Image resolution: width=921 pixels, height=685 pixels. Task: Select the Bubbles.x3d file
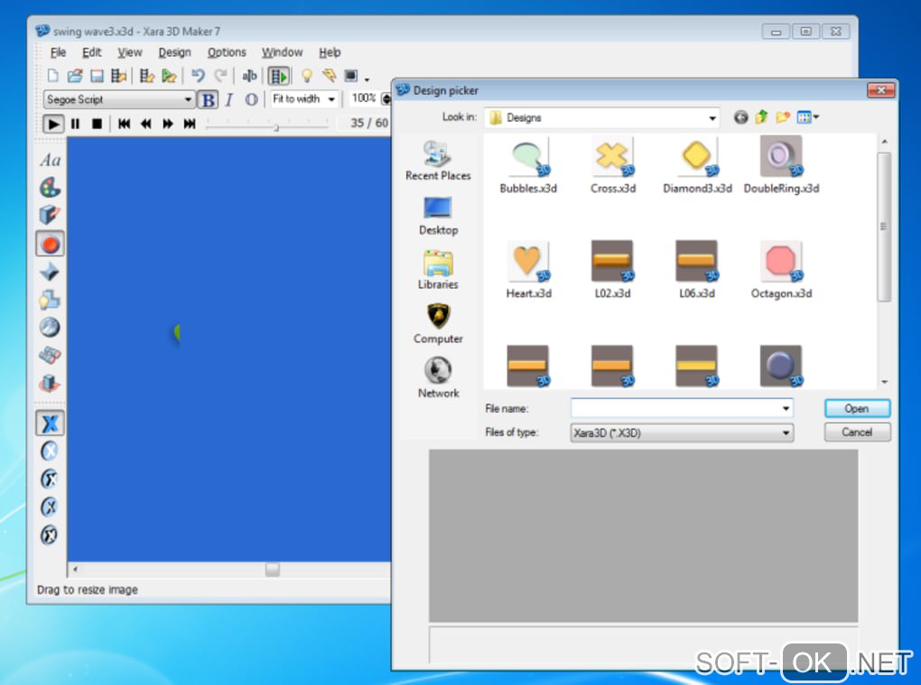tap(528, 165)
